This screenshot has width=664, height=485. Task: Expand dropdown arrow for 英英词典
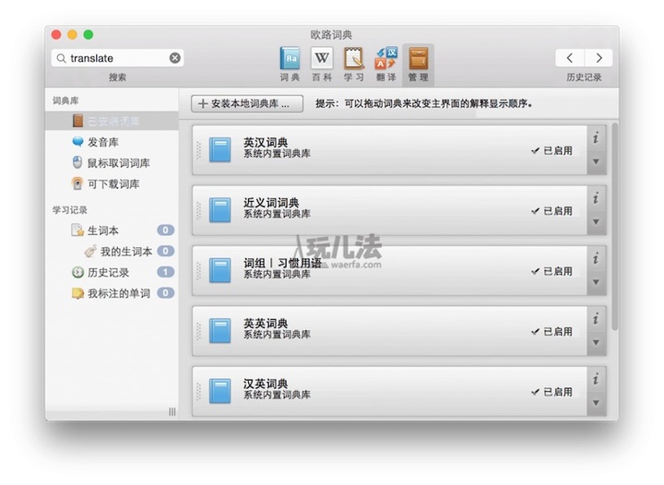(x=596, y=343)
